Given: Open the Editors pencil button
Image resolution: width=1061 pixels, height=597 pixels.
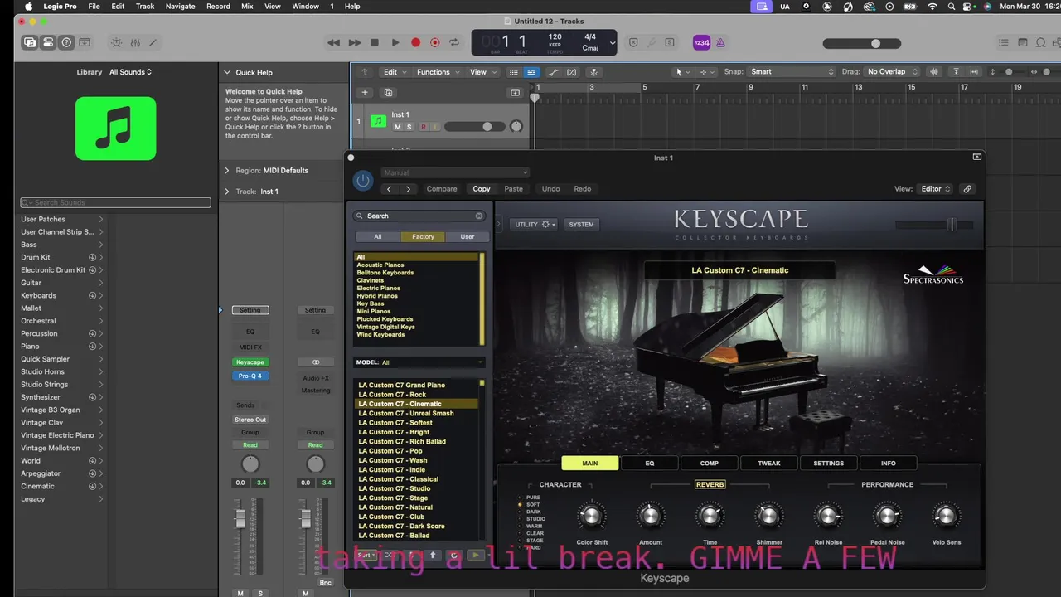Looking at the screenshot, I should 153,42.
